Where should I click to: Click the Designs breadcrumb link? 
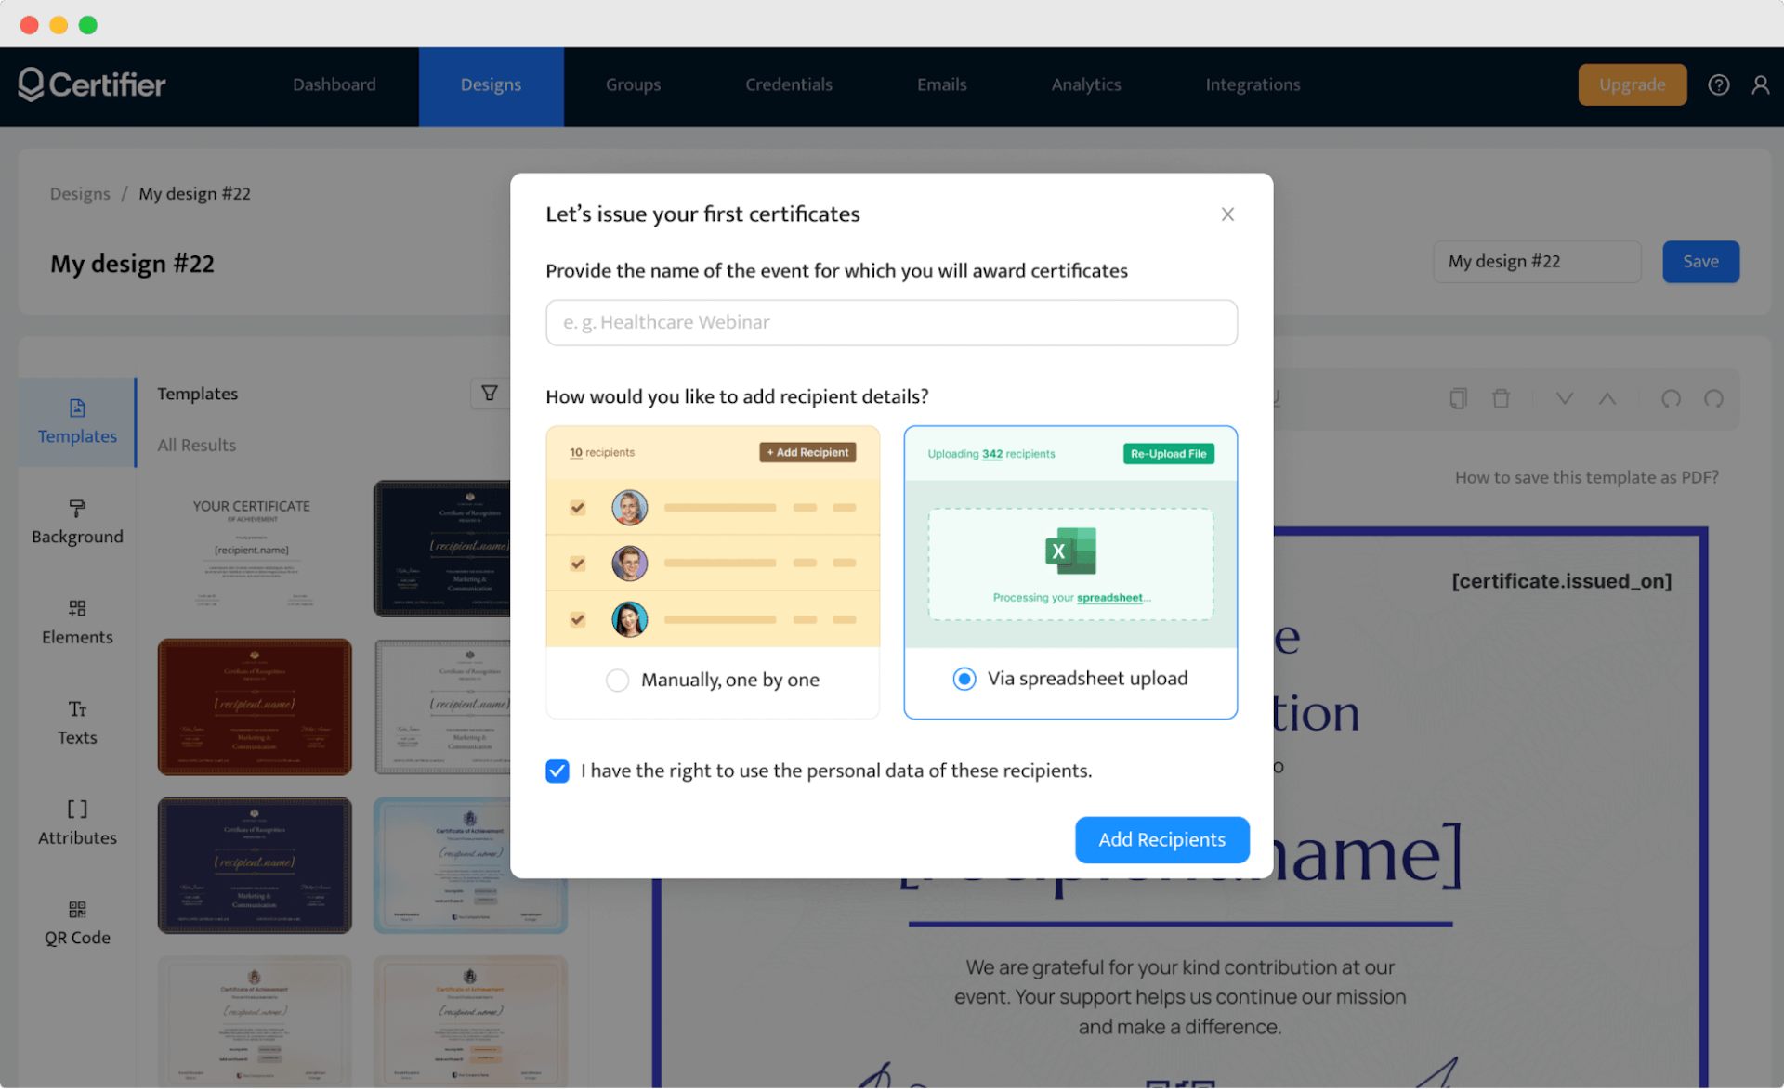(x=80, y=194)
